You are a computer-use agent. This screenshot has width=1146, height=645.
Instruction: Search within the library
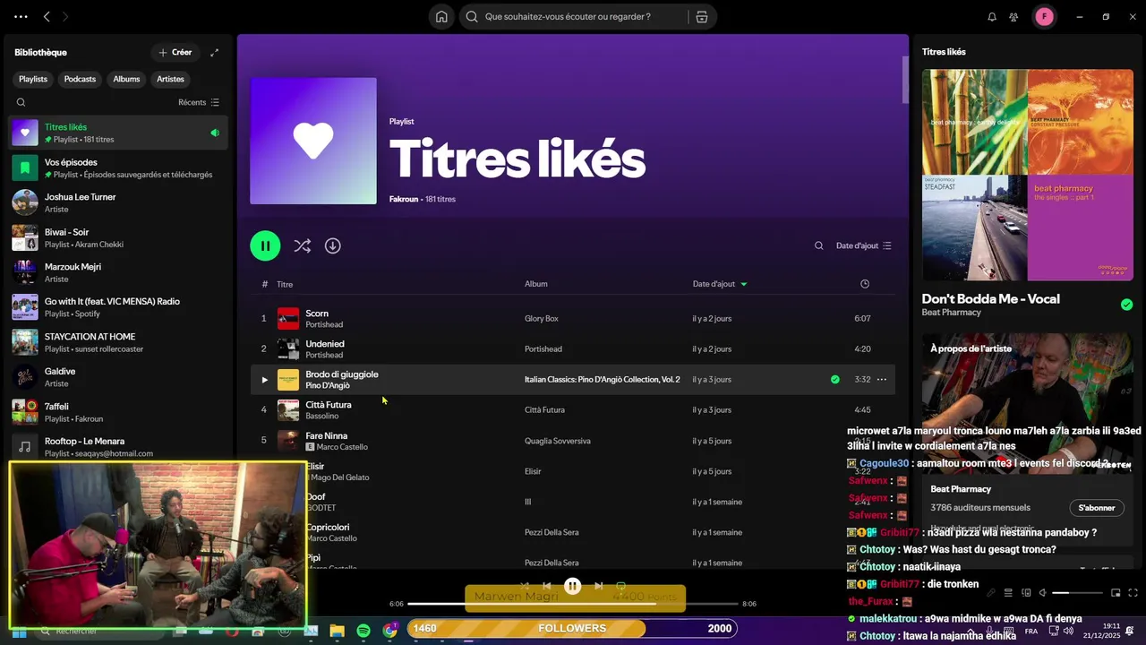tap(21, 102)
